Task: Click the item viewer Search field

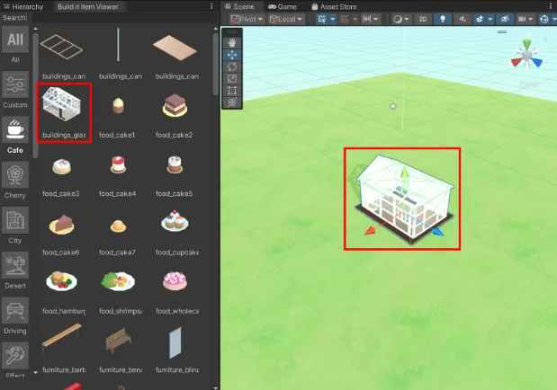Action: (x=125, y=18)
